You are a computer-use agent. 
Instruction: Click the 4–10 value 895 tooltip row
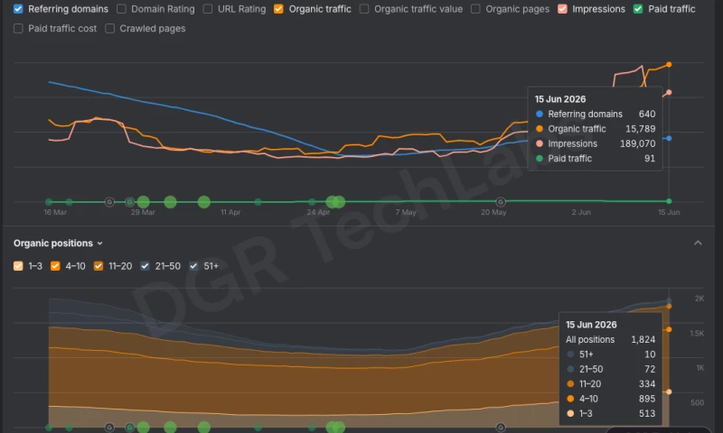(611, 399)
